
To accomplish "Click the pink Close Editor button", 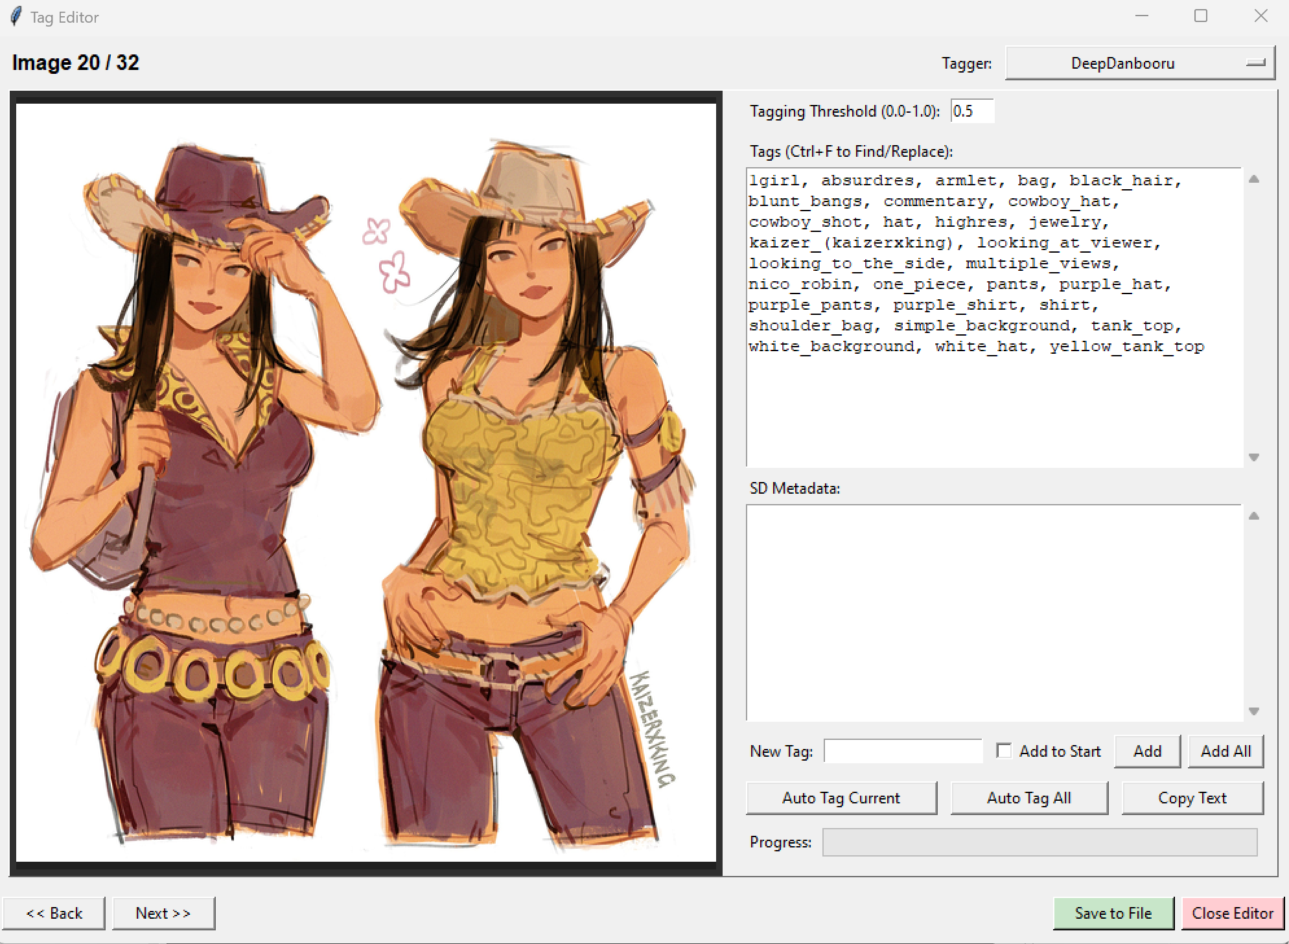I will point(1232,914).
